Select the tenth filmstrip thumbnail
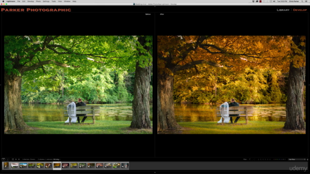Viewport: 310px width, 174px height. click(x=82, y=165)
